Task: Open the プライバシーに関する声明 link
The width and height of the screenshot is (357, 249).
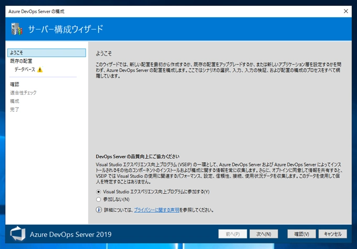Action: (x=156, y=210)
